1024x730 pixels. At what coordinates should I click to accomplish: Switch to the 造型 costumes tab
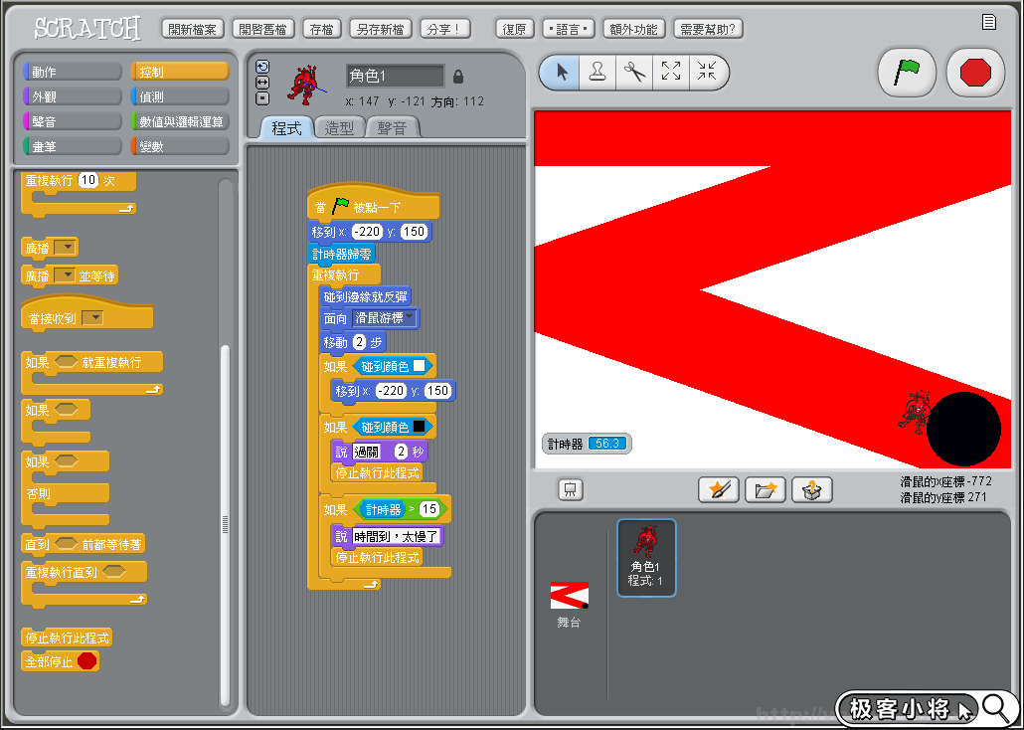pos(339,128)
